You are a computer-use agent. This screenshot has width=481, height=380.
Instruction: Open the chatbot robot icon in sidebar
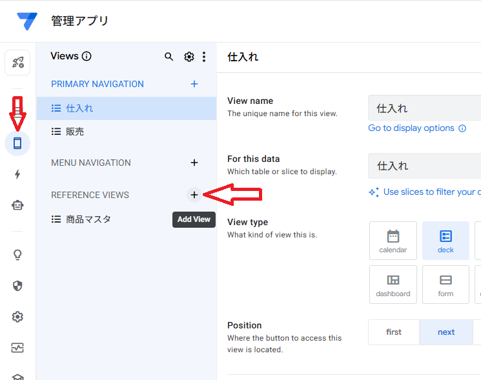tap(17, 205)
